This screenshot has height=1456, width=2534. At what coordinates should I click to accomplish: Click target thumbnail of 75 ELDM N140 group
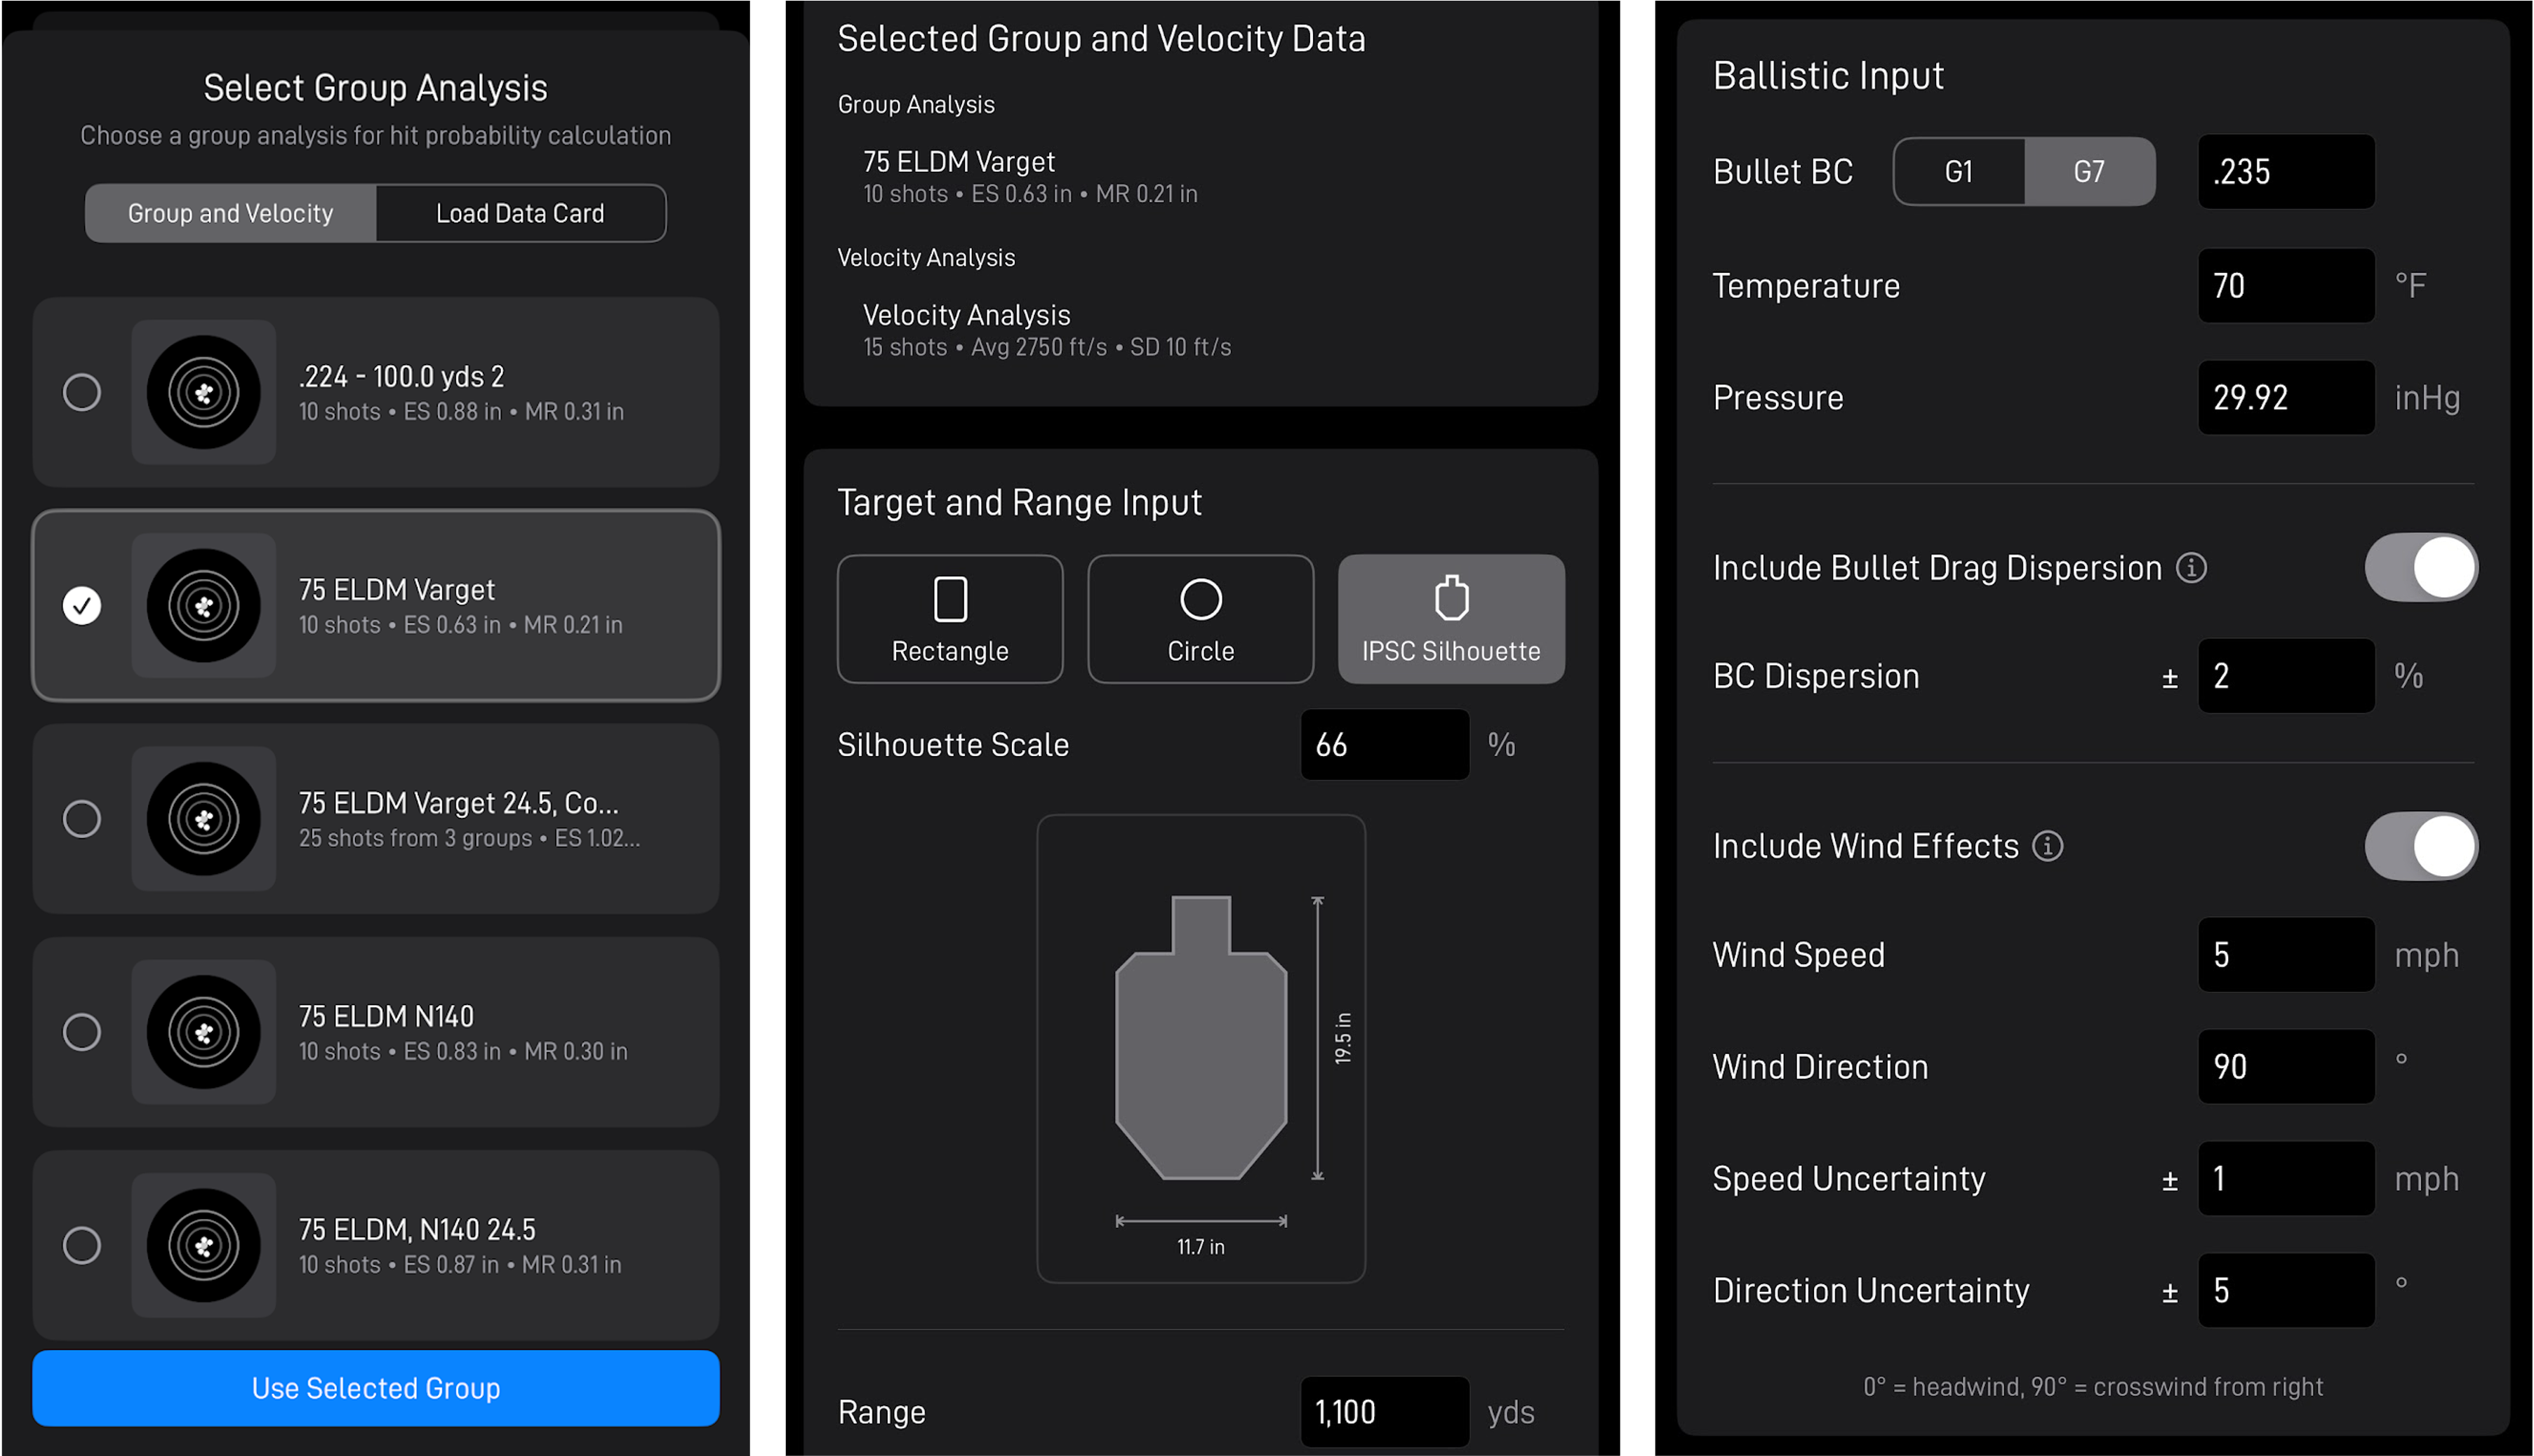coord(203,1031)
